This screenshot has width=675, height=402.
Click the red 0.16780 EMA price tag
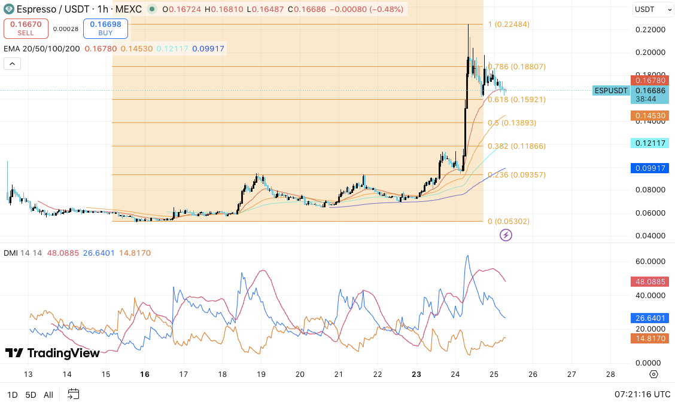[649, 80]
